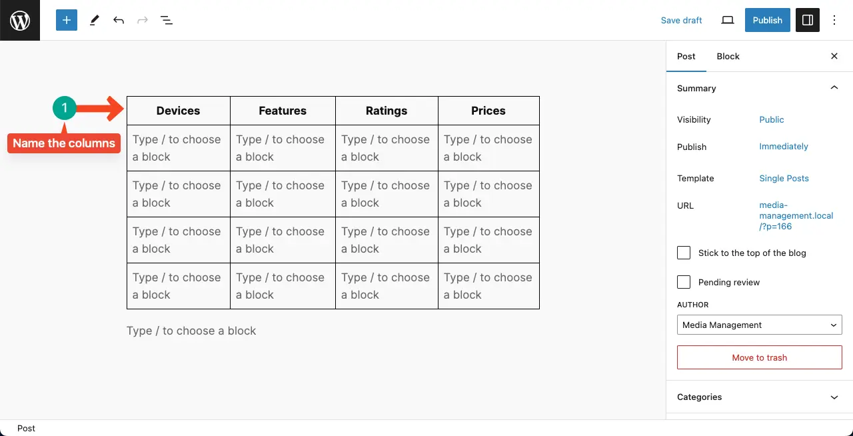The height and width of the screenshot is (436, 853).
Task: Click the WordPress logo icon
Action: (20, 20)
